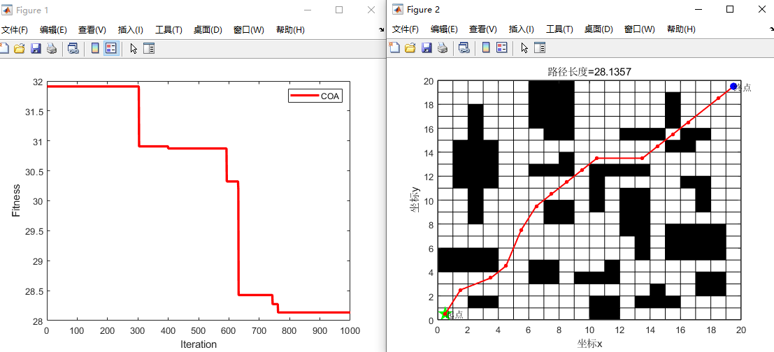
Task: Open the 桌面(D) menu in Figure 2
Action: (x=599, y=29)
